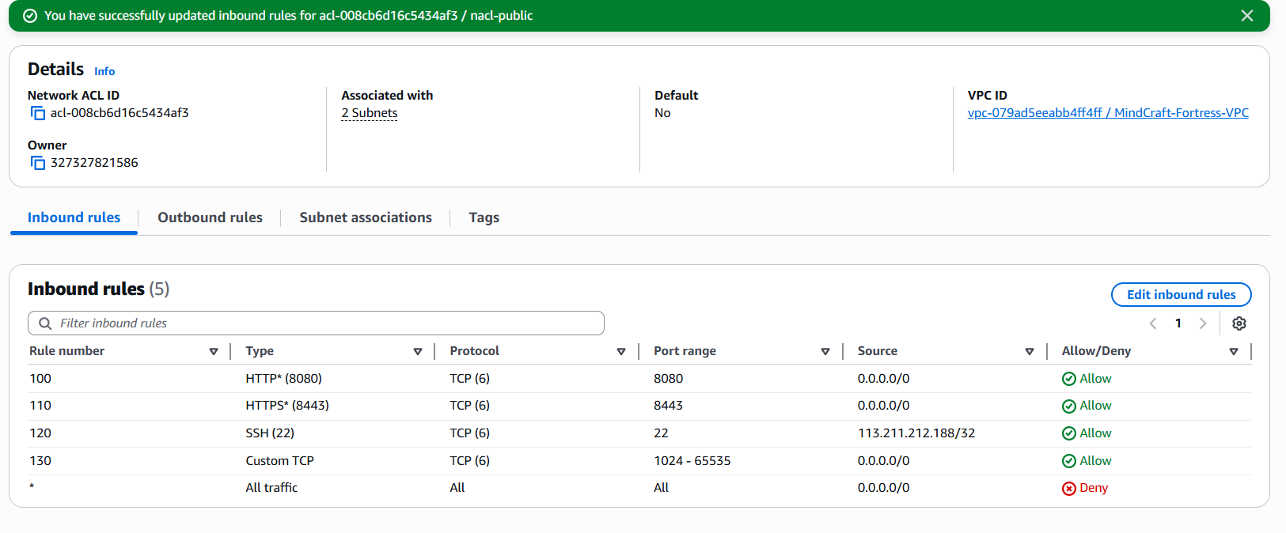
Task: Copy the Network ACL ID
Action: point(38,113)
